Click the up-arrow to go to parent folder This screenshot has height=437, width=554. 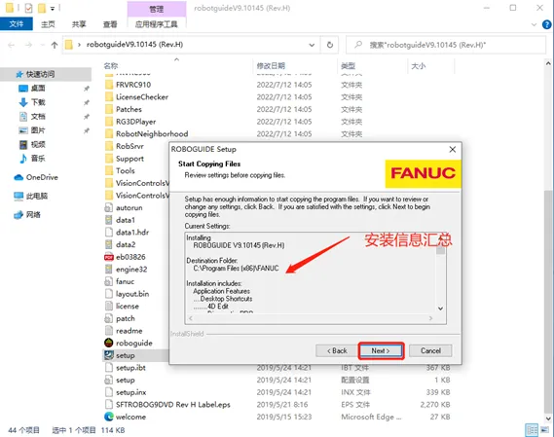click(55, 45)
